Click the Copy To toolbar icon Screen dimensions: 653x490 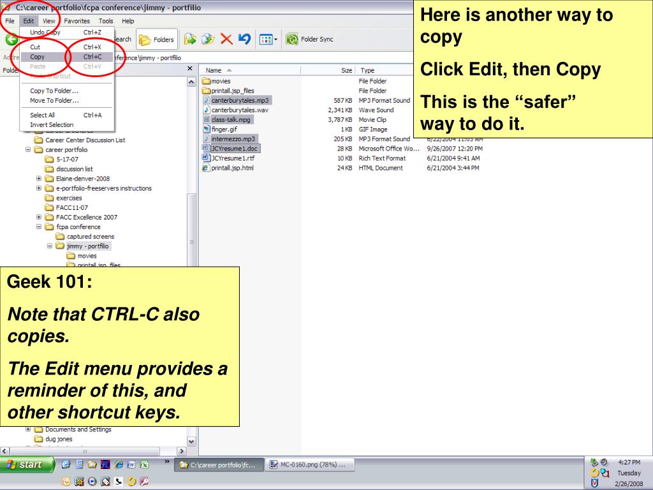tap(208, 39)
